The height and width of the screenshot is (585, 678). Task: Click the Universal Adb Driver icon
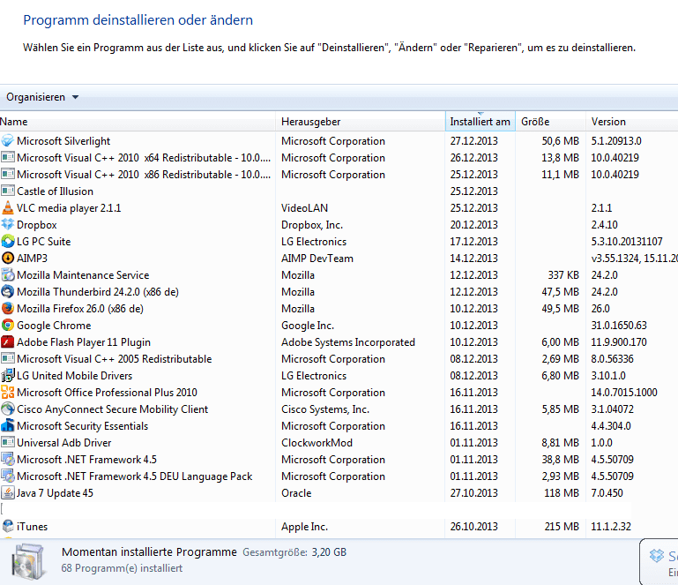[x=8, y=443]
